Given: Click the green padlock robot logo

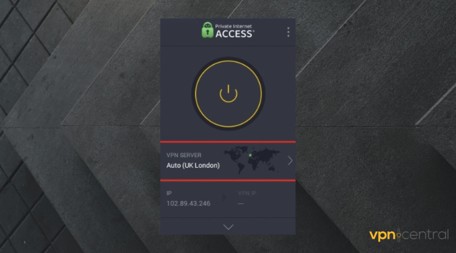Looking at the screenshot, I should click(207, 30).
